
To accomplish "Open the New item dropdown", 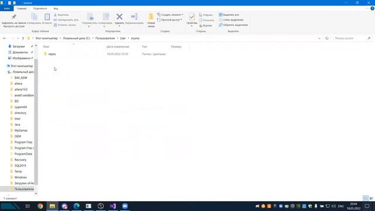I will [x=170, y=15].
